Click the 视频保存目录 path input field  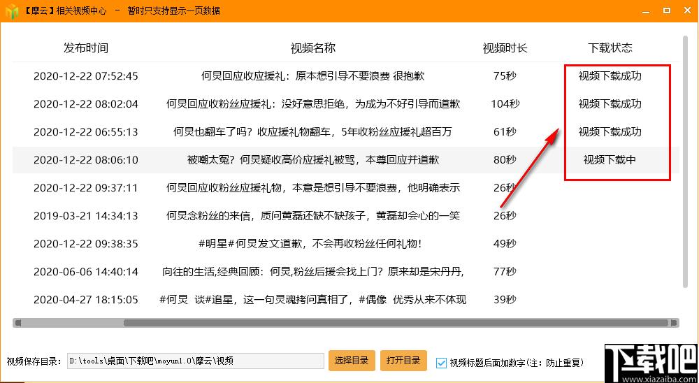196,361
